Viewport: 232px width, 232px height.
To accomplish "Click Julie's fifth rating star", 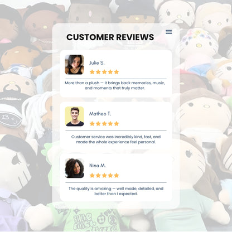I will (117, 72).
